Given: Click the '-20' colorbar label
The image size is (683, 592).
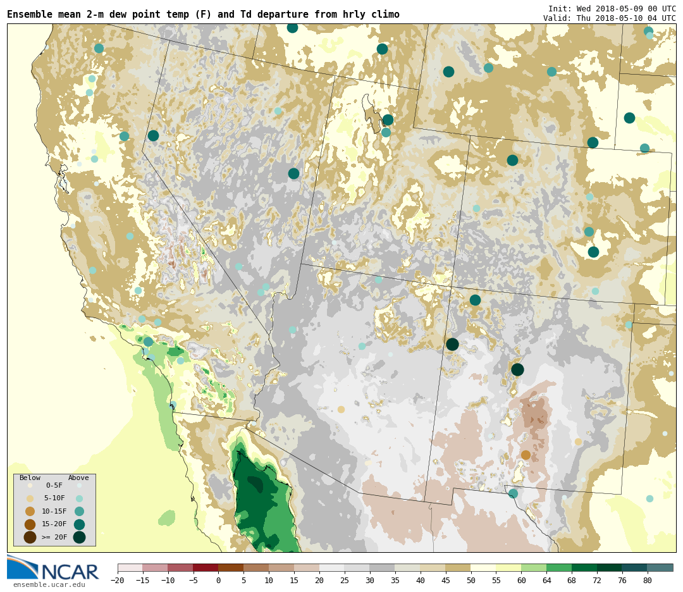Looking at the screenshot, I should coord(118,580).
